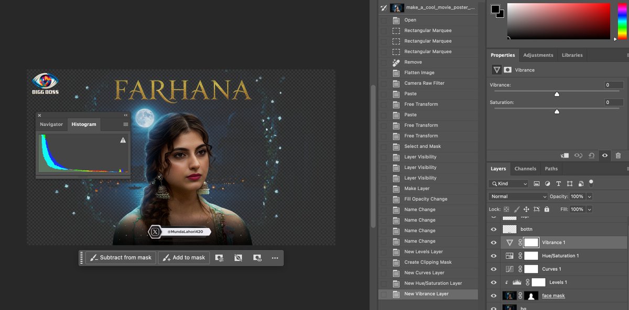Image resolution: width=629 pixels, height=310 pixels.
Task: Click the Curves 1 adjustment icon
Action: [x=509, y=269]
